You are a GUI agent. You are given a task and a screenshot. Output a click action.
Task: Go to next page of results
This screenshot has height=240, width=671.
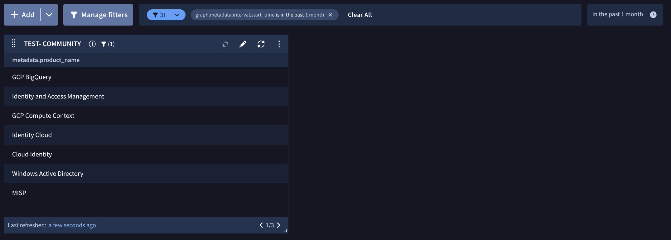point(279,225)
